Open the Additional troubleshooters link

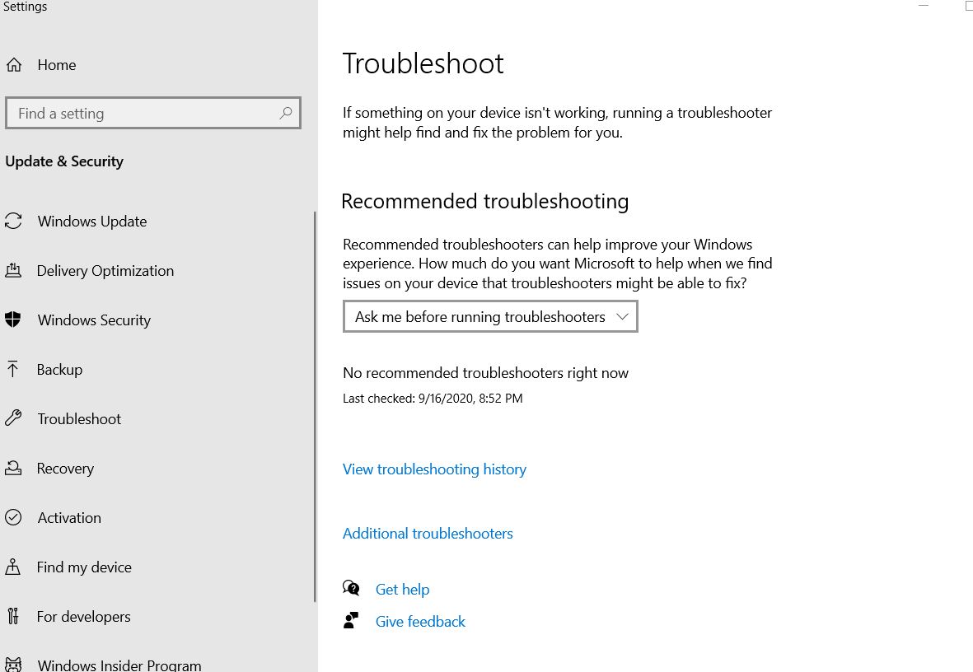pos(428,533)
